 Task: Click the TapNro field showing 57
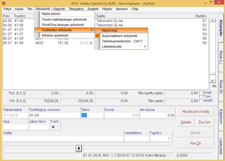161,138
